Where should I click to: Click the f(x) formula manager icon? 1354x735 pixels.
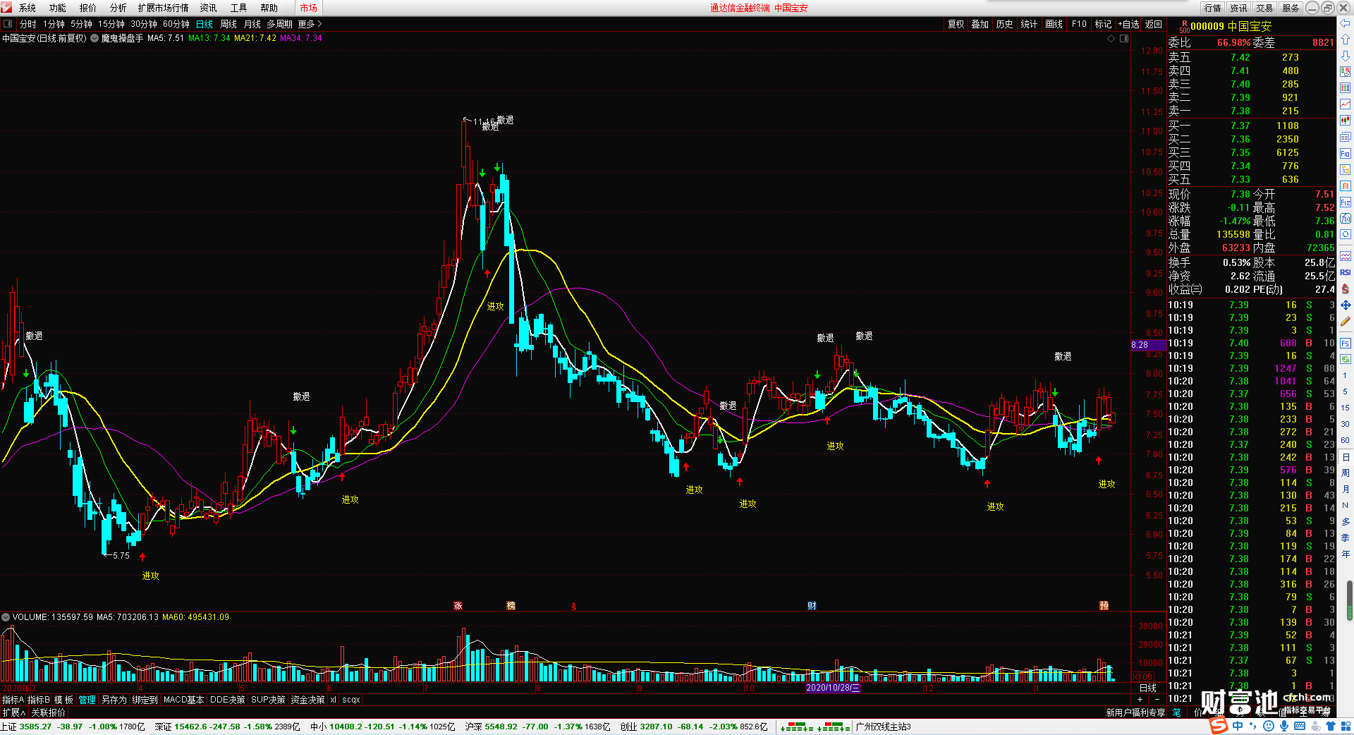[x=1345, y=219]
